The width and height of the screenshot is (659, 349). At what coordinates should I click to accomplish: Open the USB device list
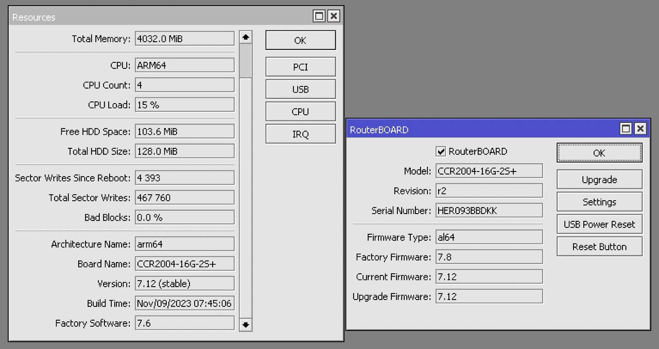point(301,89)
